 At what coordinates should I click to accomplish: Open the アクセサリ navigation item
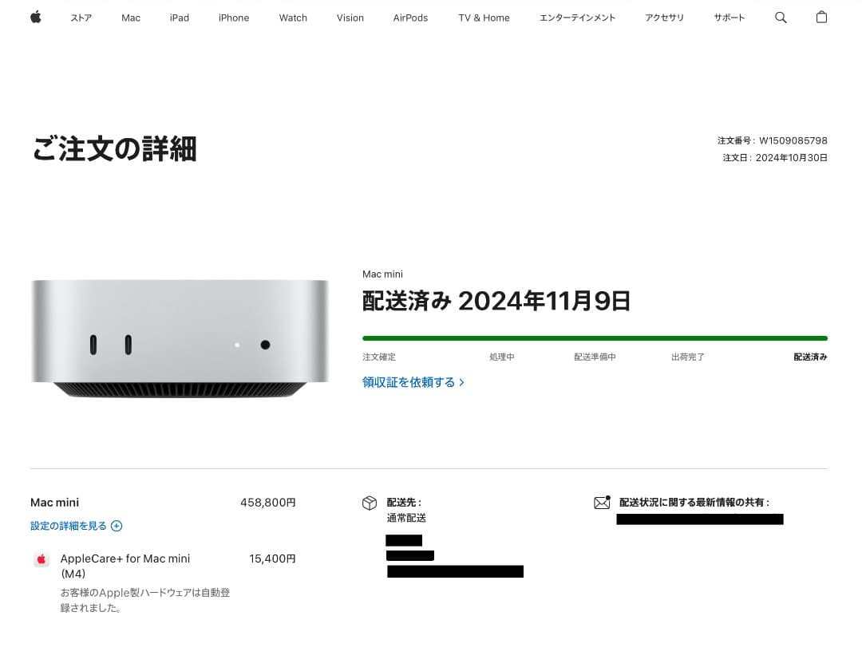tap(664, 18)
